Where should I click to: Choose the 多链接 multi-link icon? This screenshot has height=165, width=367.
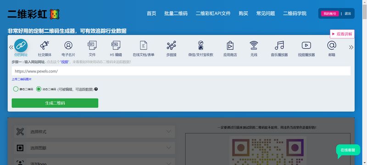click(x=171, y=45)
